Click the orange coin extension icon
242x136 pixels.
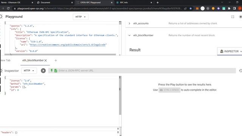[x=213, y=8]
